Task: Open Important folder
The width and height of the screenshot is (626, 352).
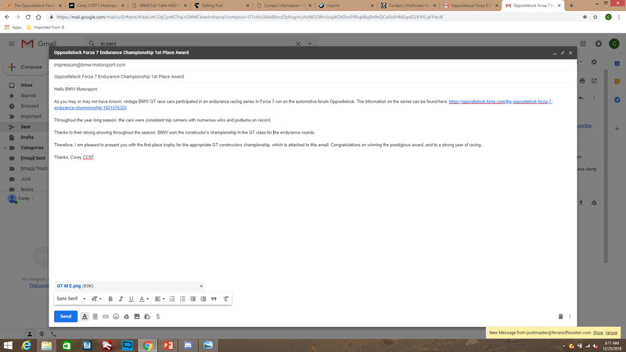Action: coord(31,116)
